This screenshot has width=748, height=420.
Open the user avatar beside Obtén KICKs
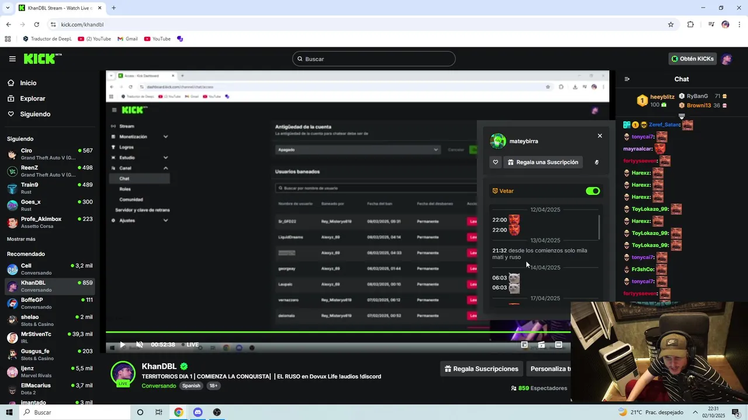coord(726,59)
